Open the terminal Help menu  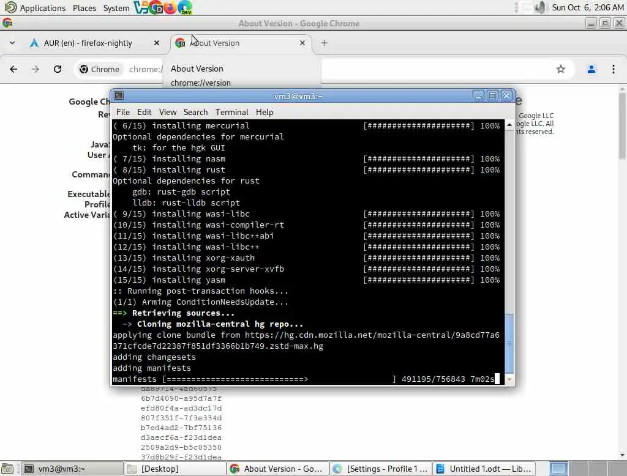click(x=265, y=113)
